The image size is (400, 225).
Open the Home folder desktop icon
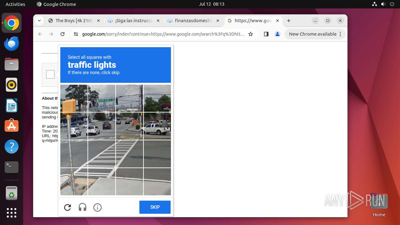[x=379, y=205]
